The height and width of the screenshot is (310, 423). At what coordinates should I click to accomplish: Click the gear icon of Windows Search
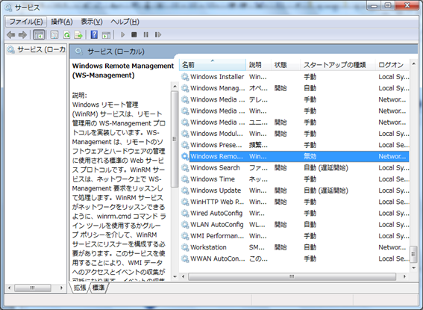pyautogui.click(x=185, y=168)
